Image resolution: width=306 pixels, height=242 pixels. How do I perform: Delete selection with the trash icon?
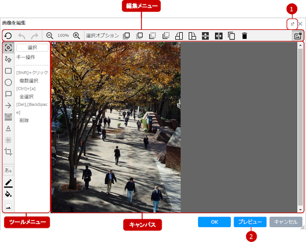[x=245, y=36]
